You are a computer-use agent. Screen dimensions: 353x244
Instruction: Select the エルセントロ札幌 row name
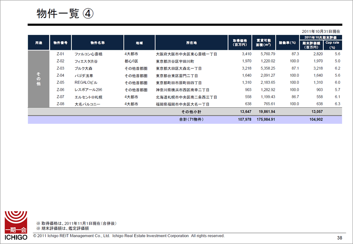88,97
